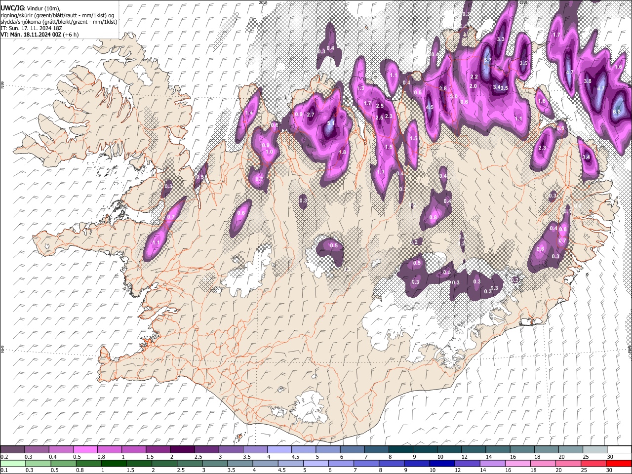Click the 2.7 precipitation value on map
Viewport: 632px width, 474px height.
[311, 115]
